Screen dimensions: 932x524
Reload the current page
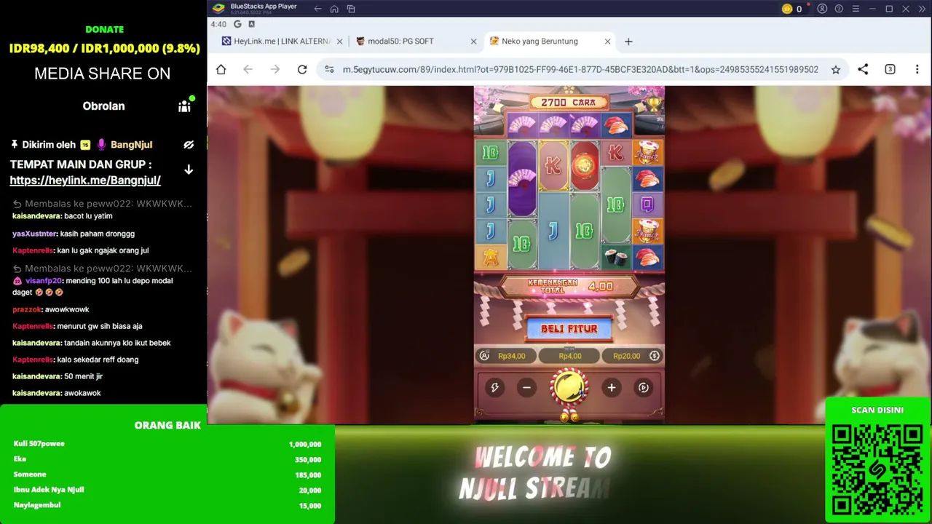pyautogui.click(x=302, y=69)
